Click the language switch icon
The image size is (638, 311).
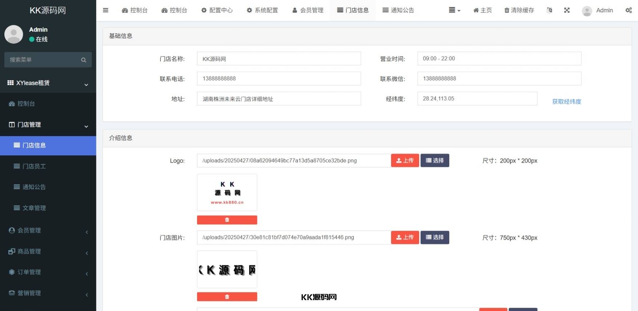[x=549, y=10]
